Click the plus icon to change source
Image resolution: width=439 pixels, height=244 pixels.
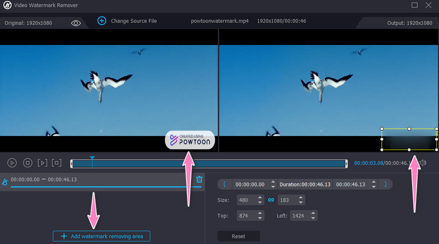click(102, 21)
